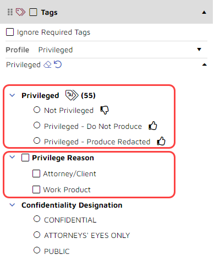This screenshot has width=214, height=260.
Task: Click the red tags icon in the header
Action: 20,12
